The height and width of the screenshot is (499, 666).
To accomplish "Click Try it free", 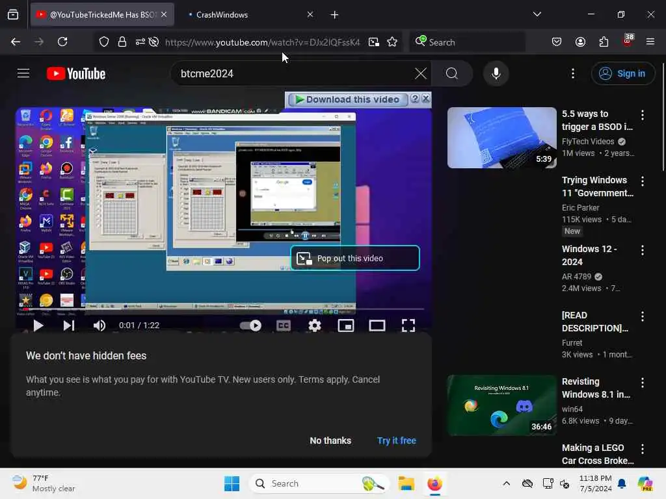I will click(x=396, y=441).
